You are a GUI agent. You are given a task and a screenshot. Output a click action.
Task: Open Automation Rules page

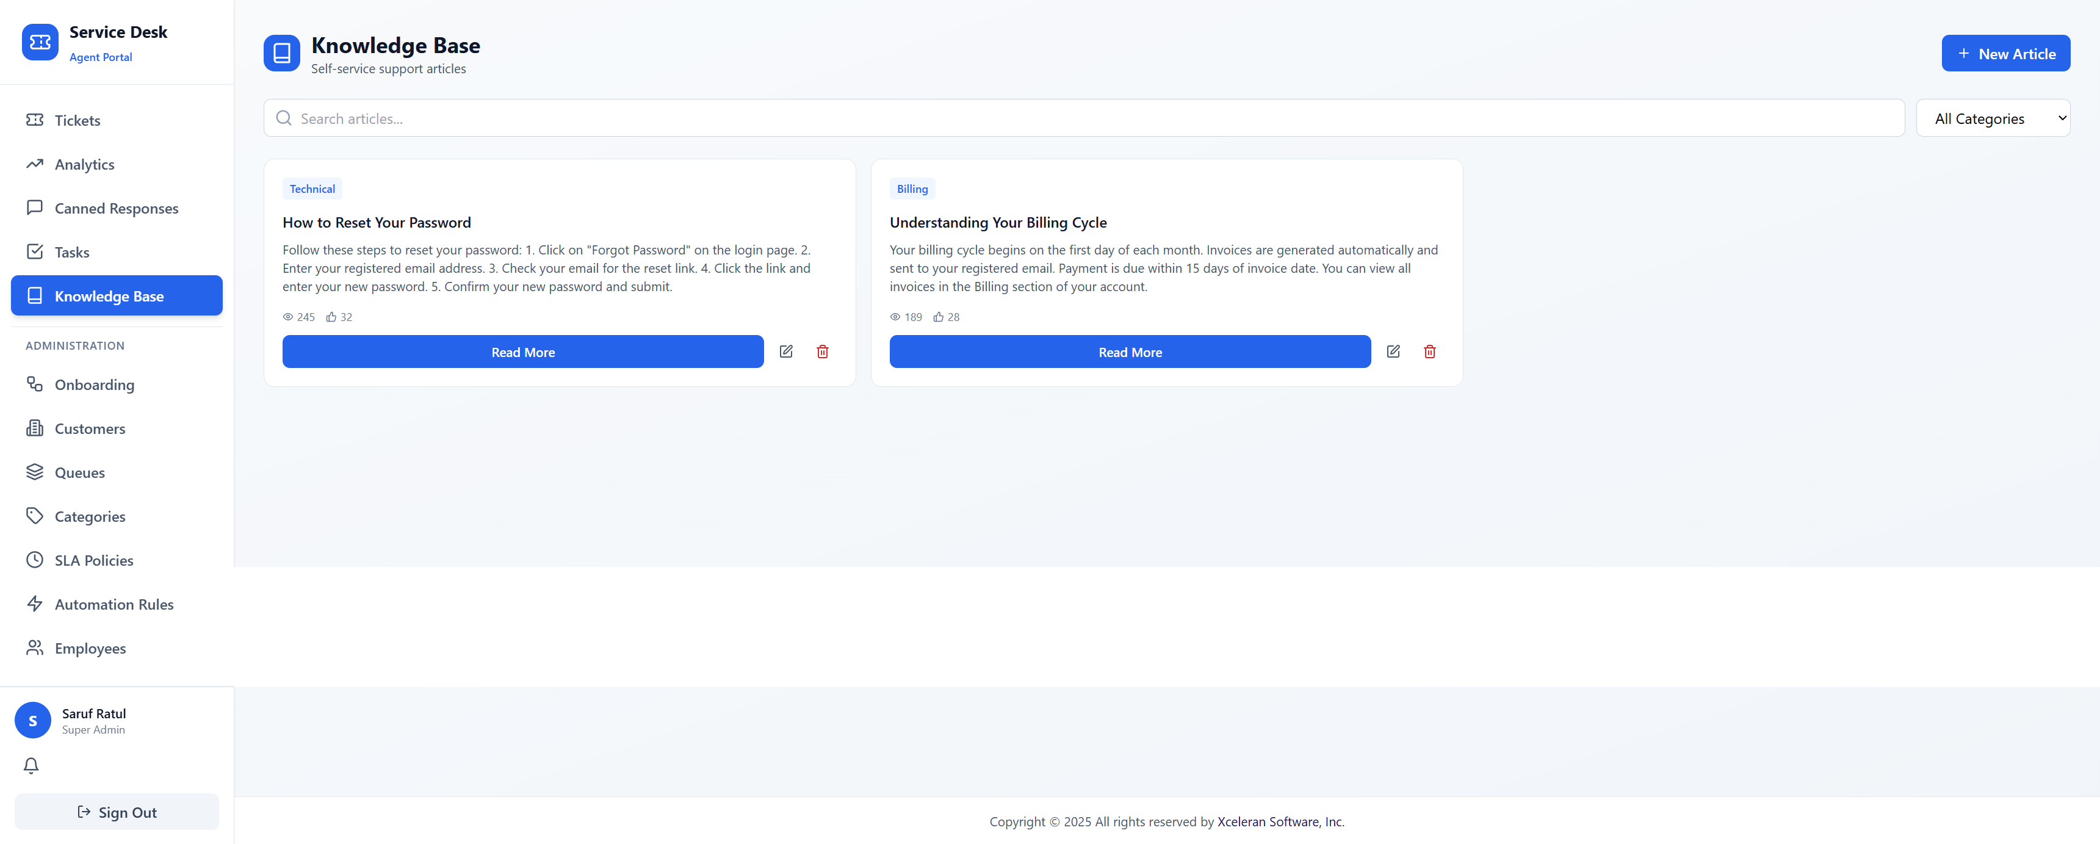click(114, 604)
